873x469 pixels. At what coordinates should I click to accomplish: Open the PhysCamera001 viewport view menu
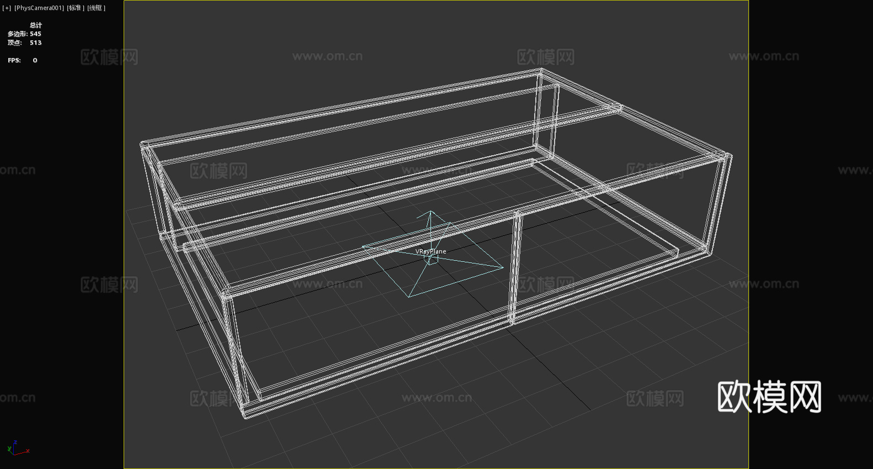[x=39, y=8]
